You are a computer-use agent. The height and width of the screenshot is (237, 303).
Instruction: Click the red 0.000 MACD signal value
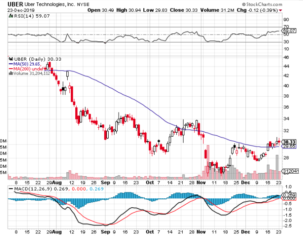coord(79,189)
